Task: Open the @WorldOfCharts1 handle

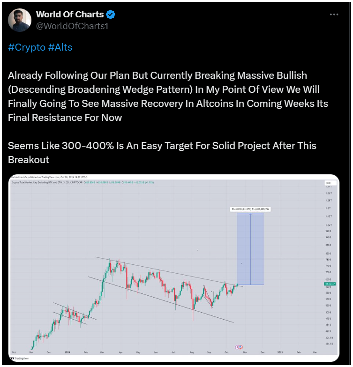Action: pos(72,26)
